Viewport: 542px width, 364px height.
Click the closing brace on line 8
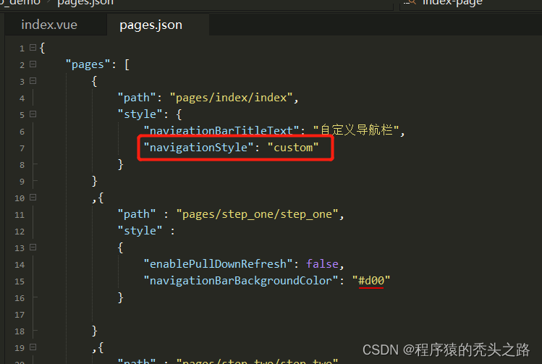pos(121,164)
